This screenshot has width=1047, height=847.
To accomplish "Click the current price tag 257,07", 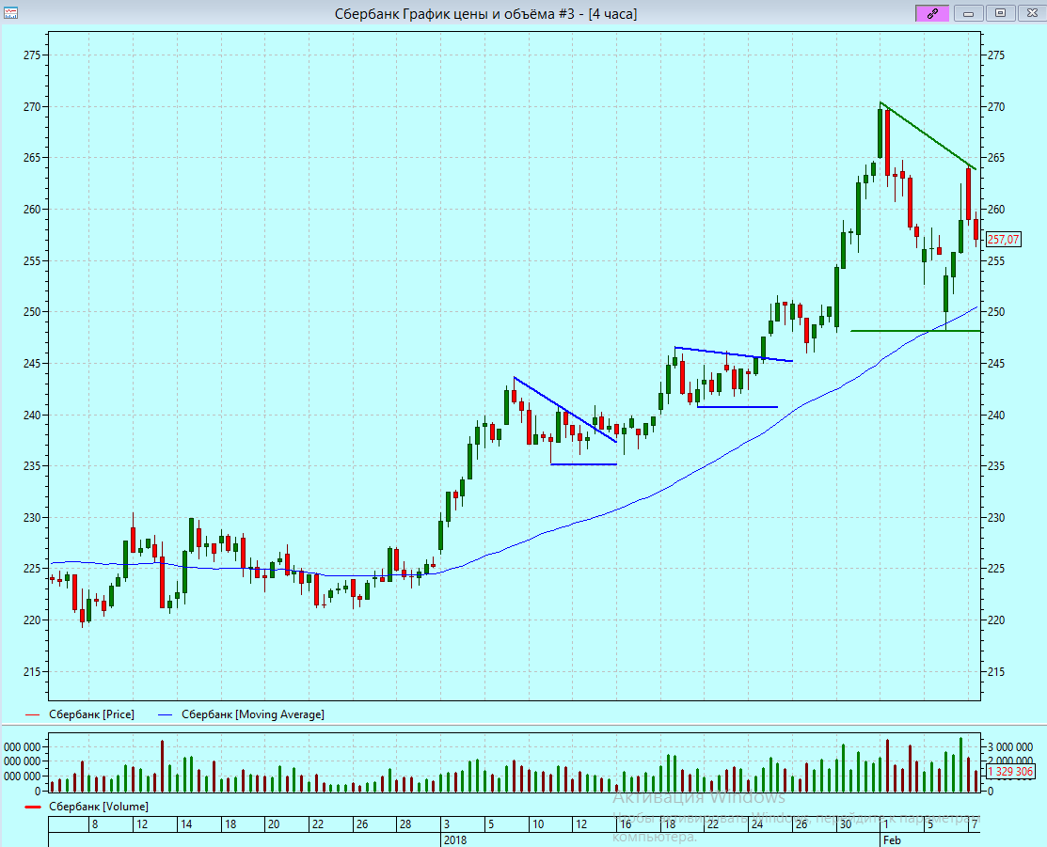I will coord(1003,239).
